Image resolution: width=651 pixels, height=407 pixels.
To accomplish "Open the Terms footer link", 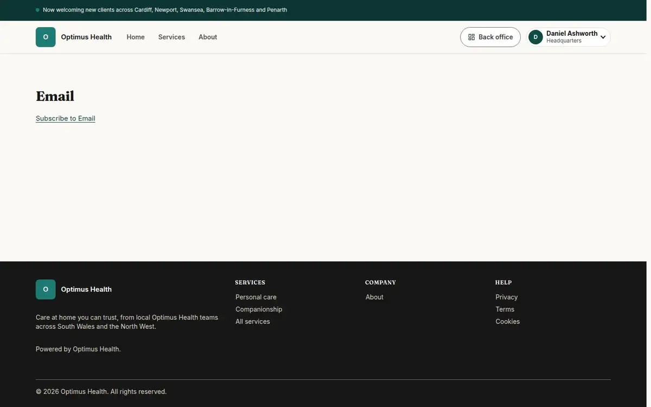I will (505, 309).
